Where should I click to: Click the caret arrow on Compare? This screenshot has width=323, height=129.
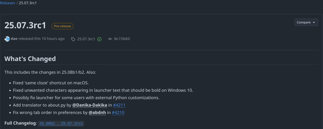[x=314, y=23]
